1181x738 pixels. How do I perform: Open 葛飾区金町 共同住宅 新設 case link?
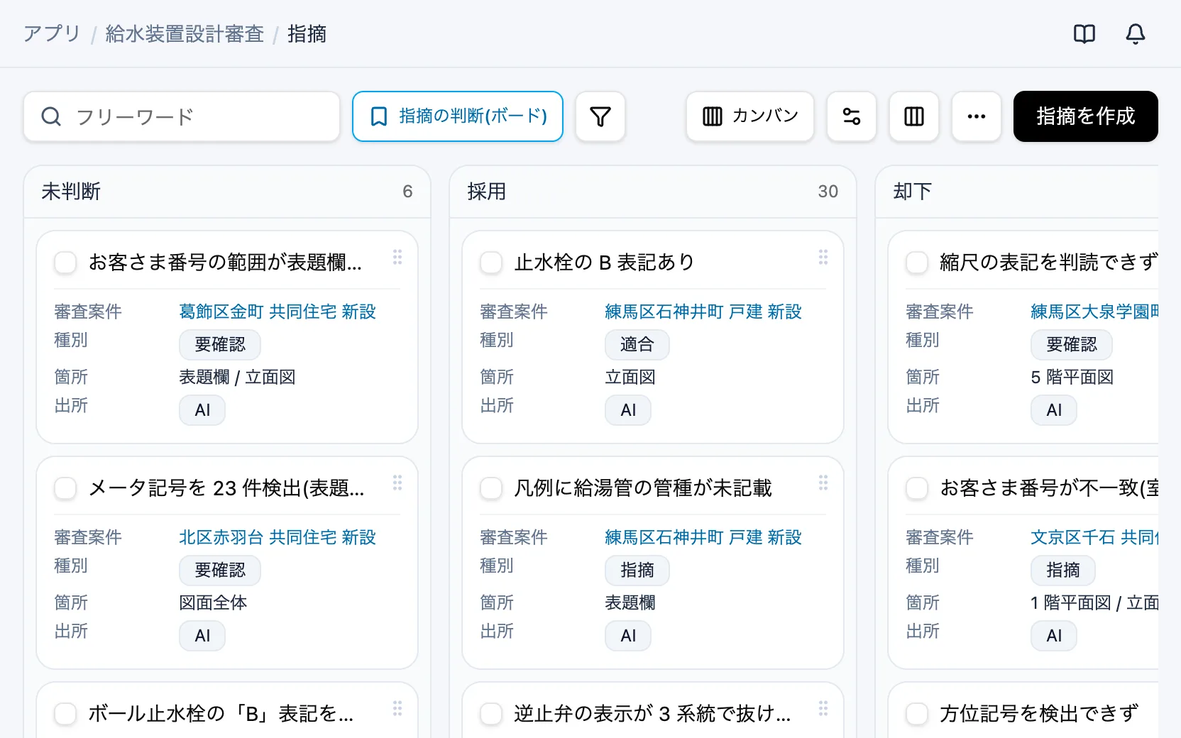(x=278, y=312)
